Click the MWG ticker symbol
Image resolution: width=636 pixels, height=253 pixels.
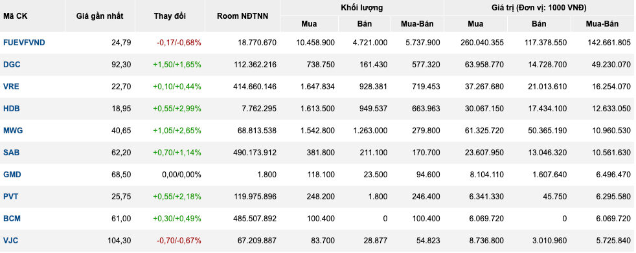pos(13,130)
